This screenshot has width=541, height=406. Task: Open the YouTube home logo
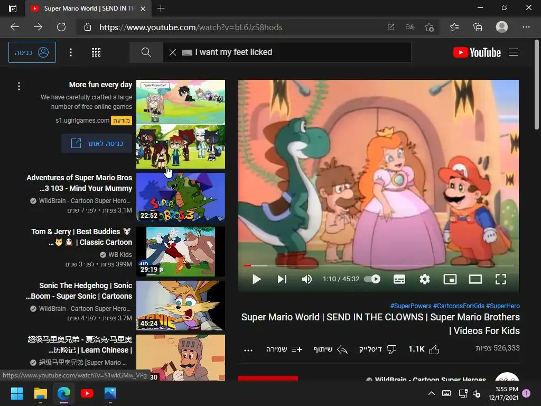pos(477,52)
